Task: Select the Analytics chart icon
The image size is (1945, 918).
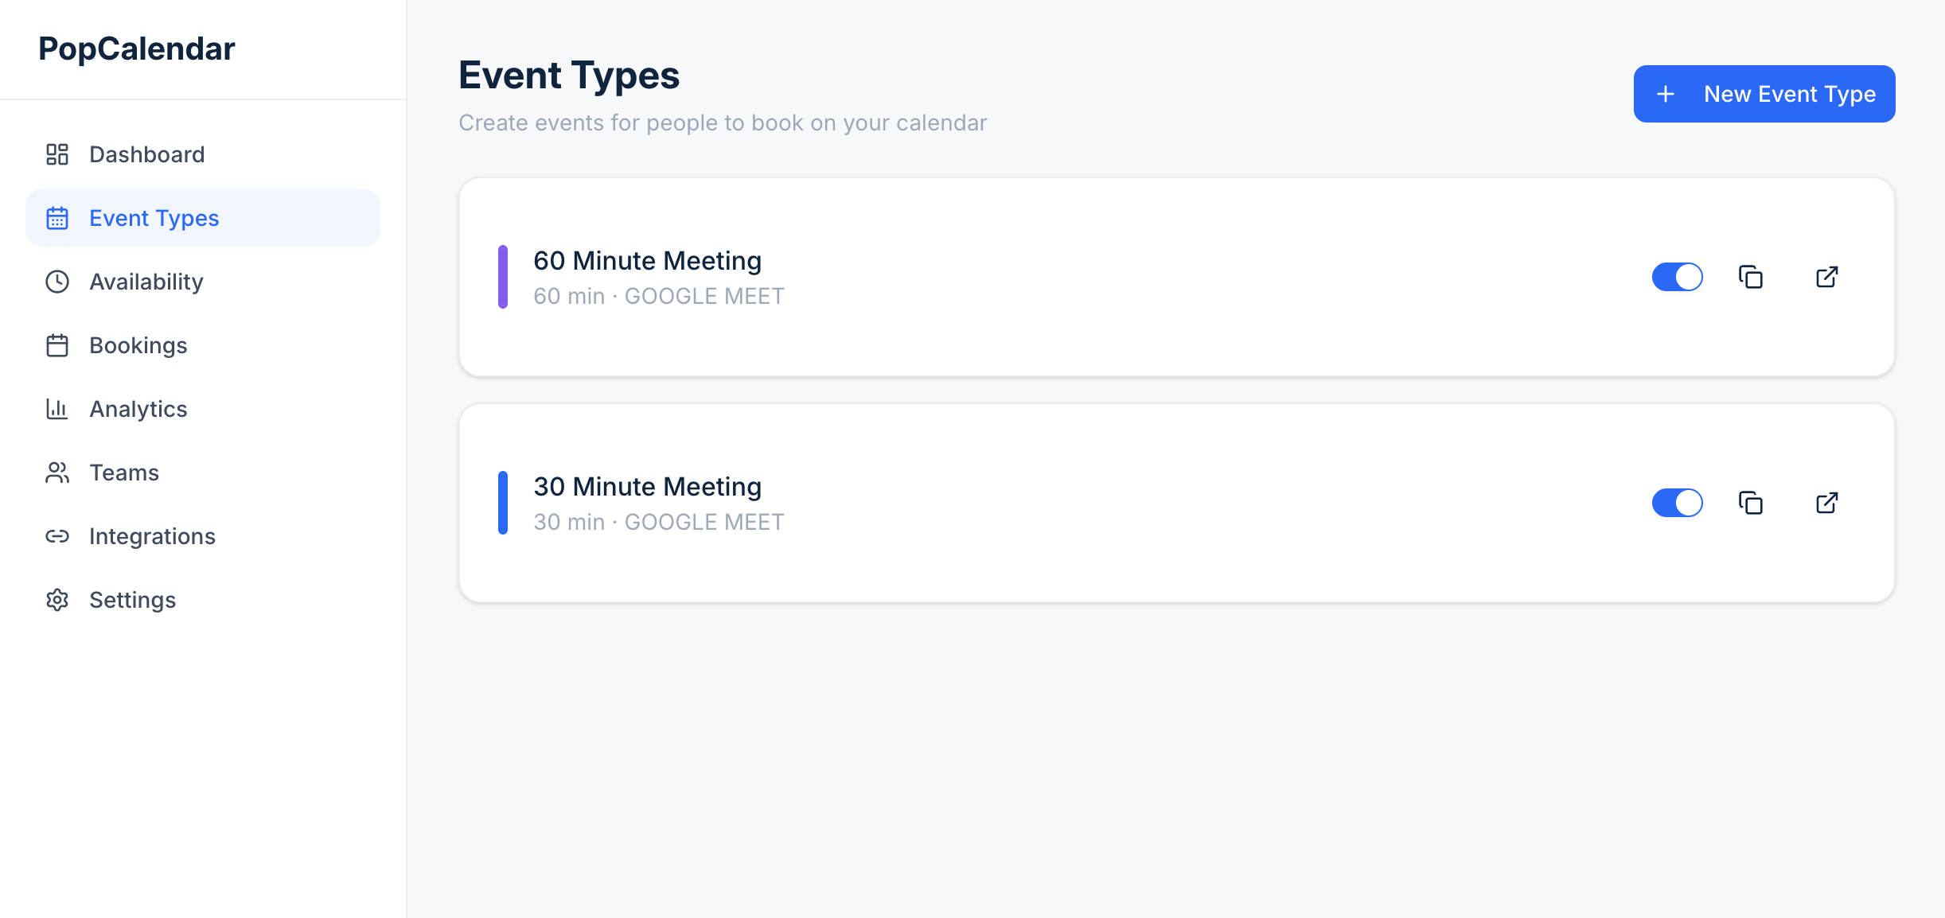Action: [57, 409]
